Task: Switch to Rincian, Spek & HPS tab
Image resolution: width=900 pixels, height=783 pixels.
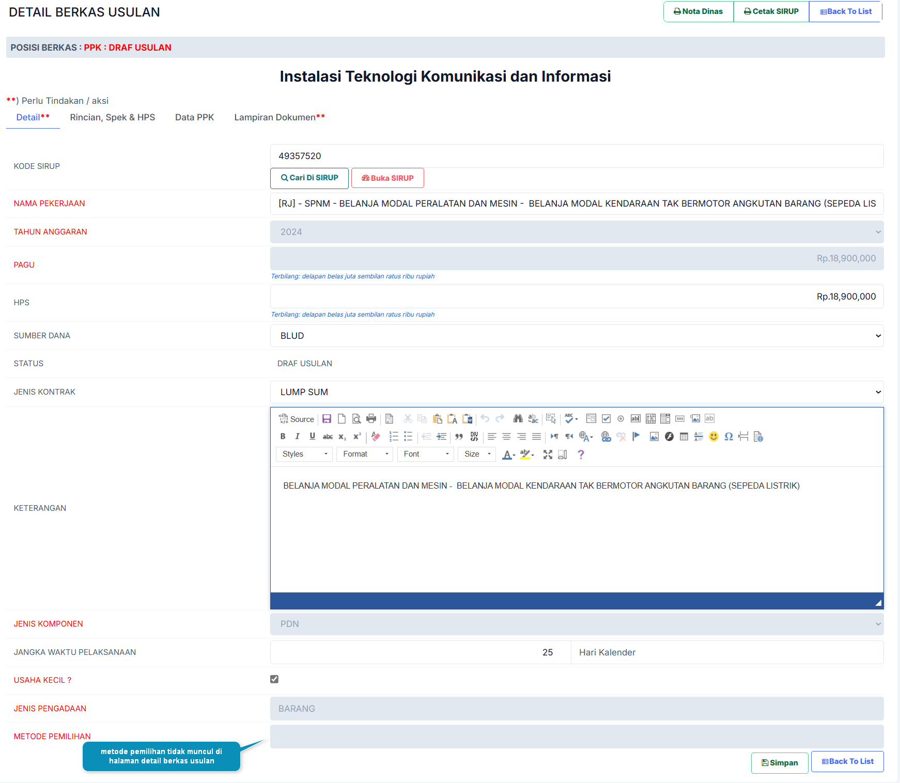Action: 112,117
